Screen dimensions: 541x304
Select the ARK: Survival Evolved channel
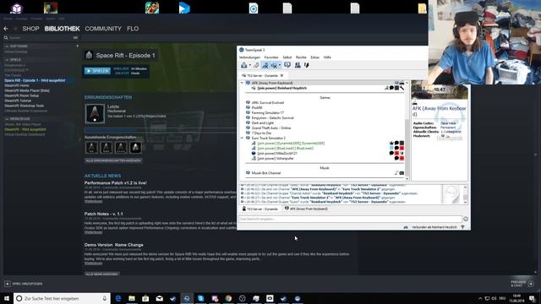[268, 103]
